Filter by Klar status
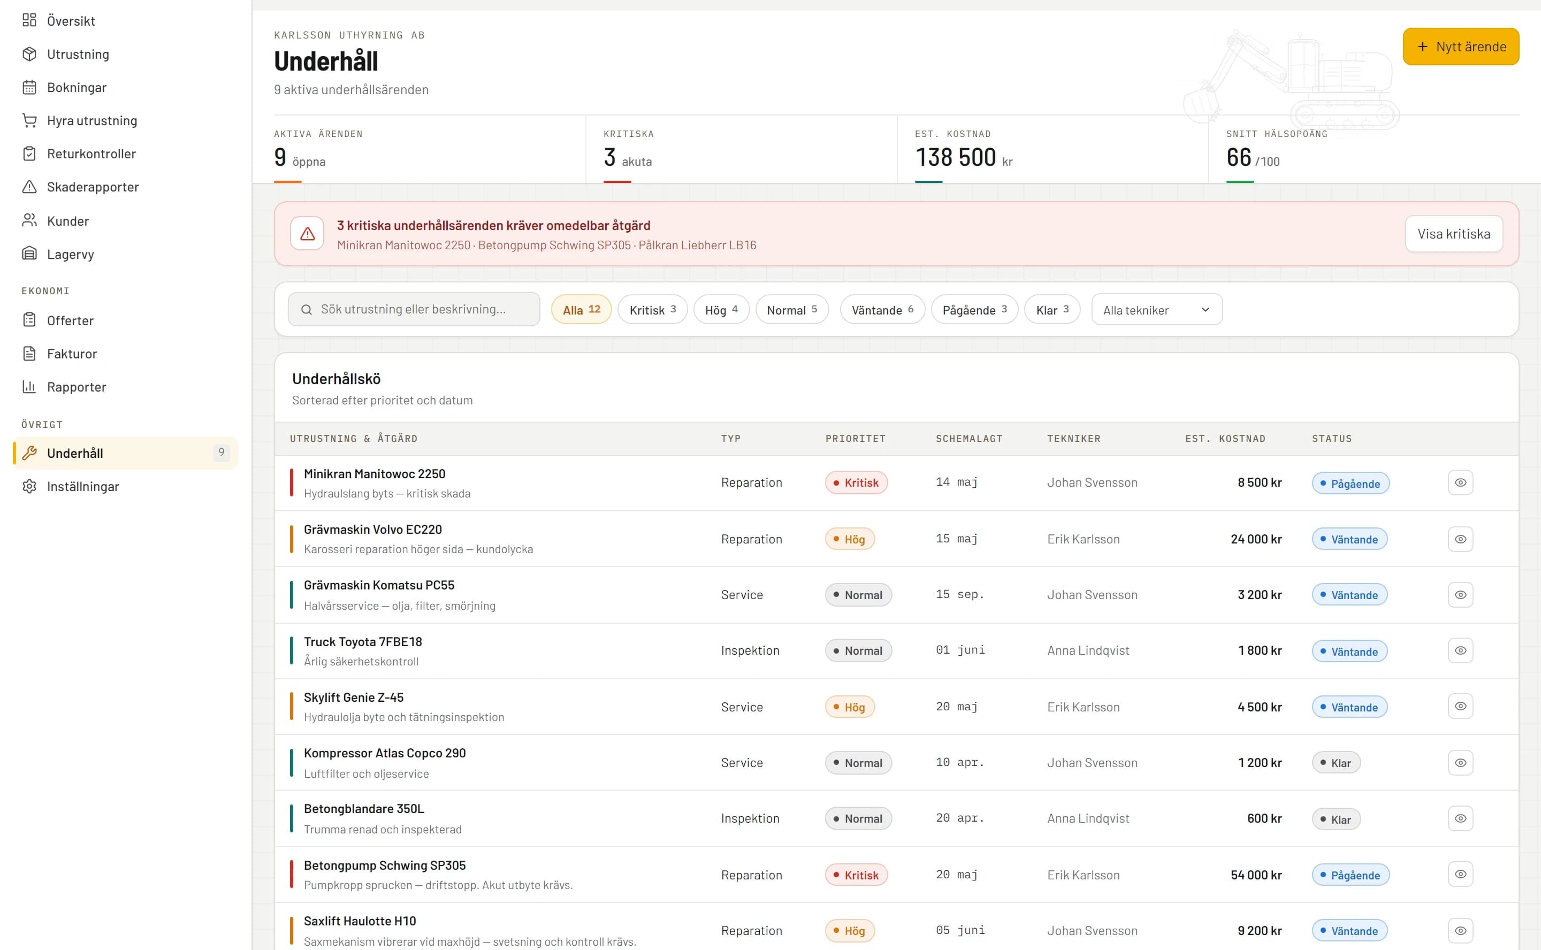This screenshot has height=950, width=1541. click(1052, 310)
